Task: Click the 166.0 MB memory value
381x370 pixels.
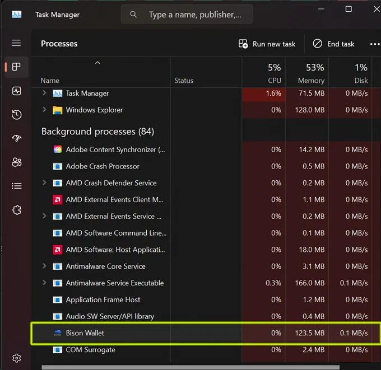Action: coord(309,283)
